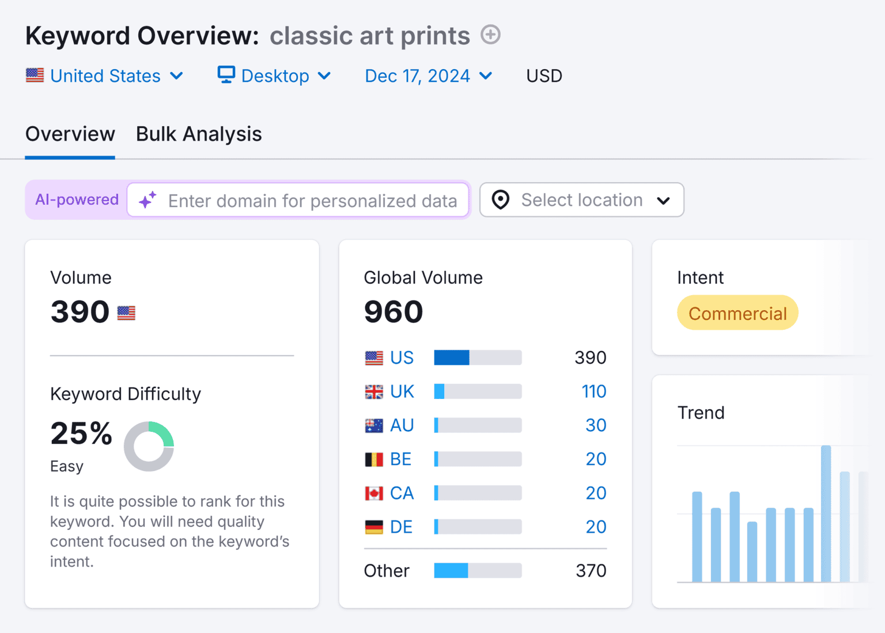Click the add keyword plus icon

[490, 35]
